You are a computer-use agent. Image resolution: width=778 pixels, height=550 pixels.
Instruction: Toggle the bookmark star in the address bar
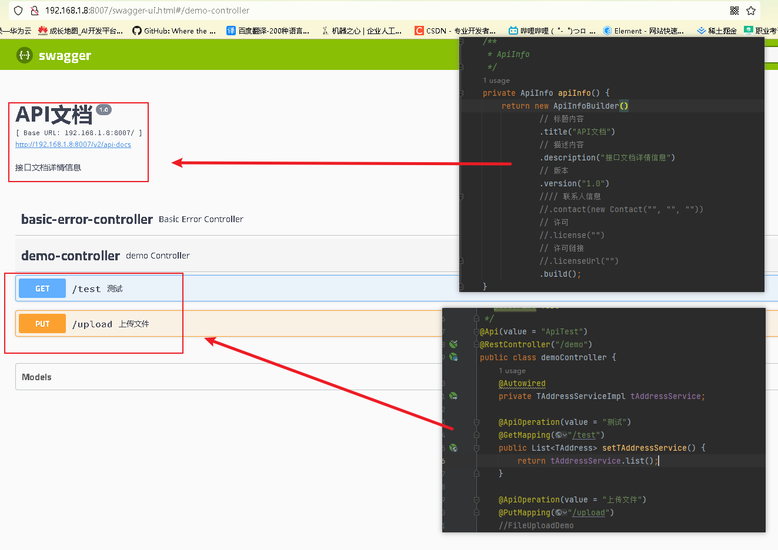[750, 10]
